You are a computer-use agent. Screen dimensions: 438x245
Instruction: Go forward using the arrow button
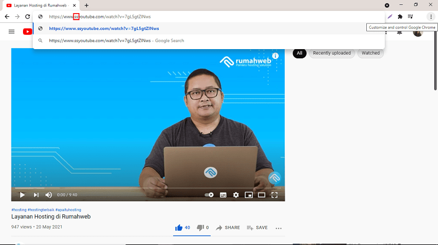click(18, 17)
